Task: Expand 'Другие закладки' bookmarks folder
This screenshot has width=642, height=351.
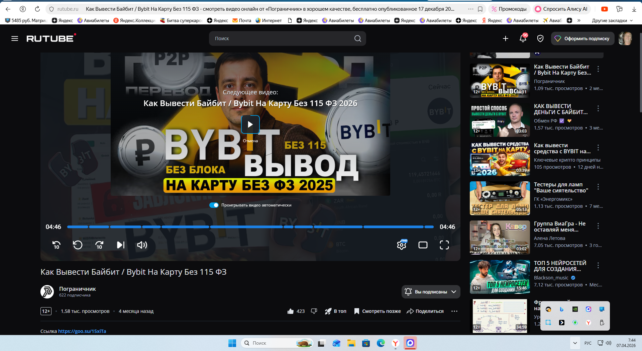Action: tap(612, 20)
